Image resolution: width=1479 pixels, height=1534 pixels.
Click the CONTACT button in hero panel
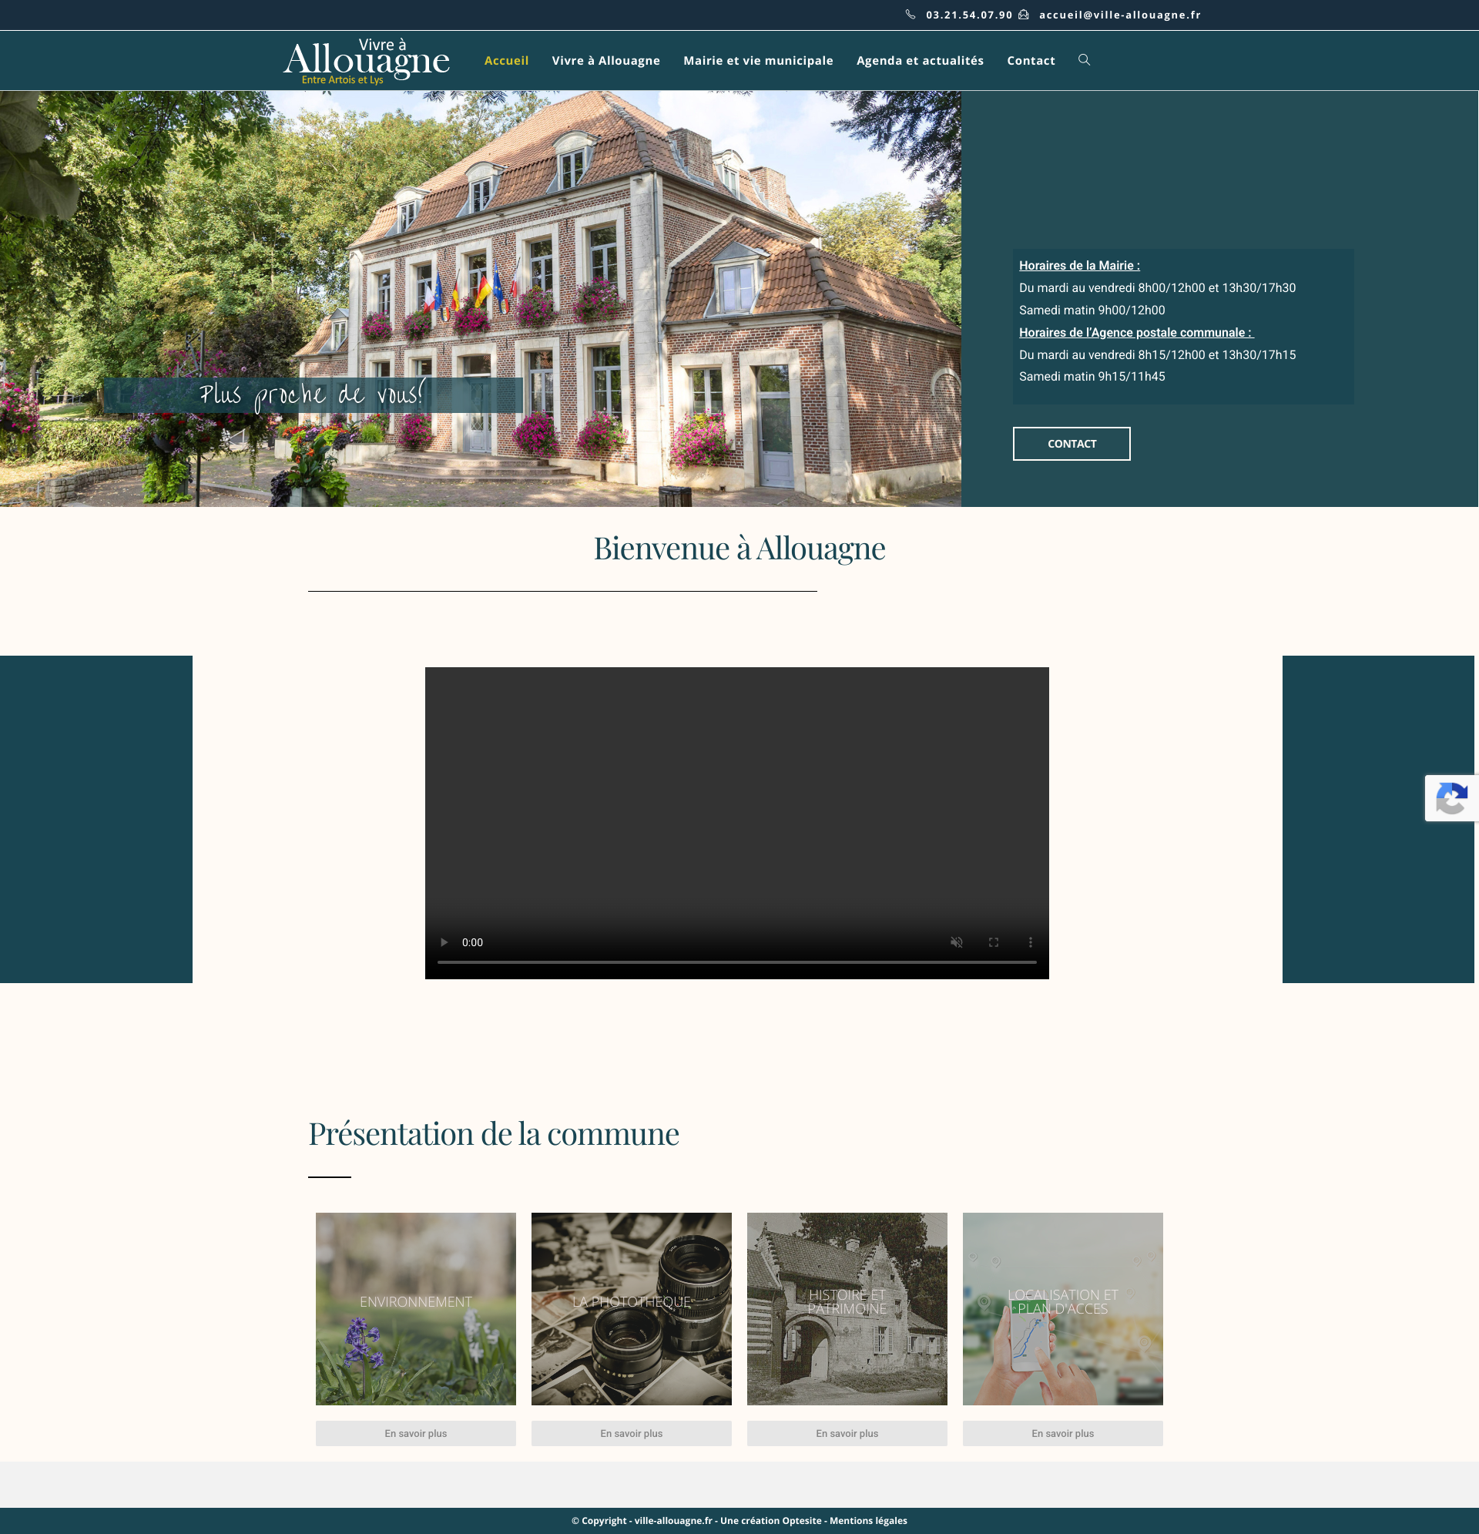(1072, 444)
